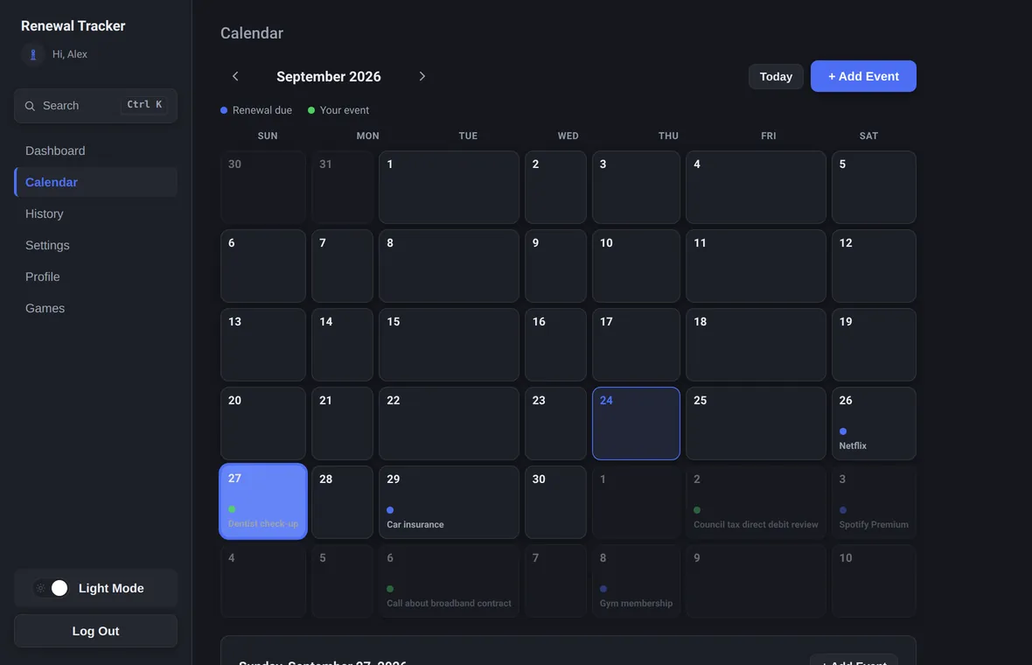Open the Dashboard page
Viewport: 1032px width, 665px height.
[95, 150]
